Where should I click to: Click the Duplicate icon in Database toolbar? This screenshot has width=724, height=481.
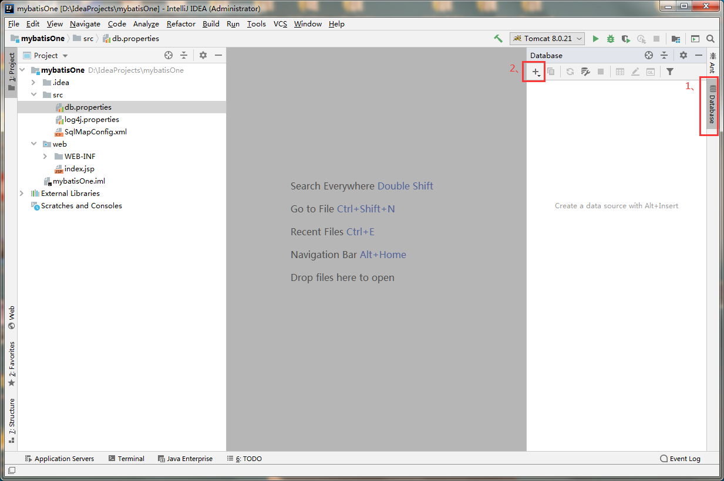(551, 72)
